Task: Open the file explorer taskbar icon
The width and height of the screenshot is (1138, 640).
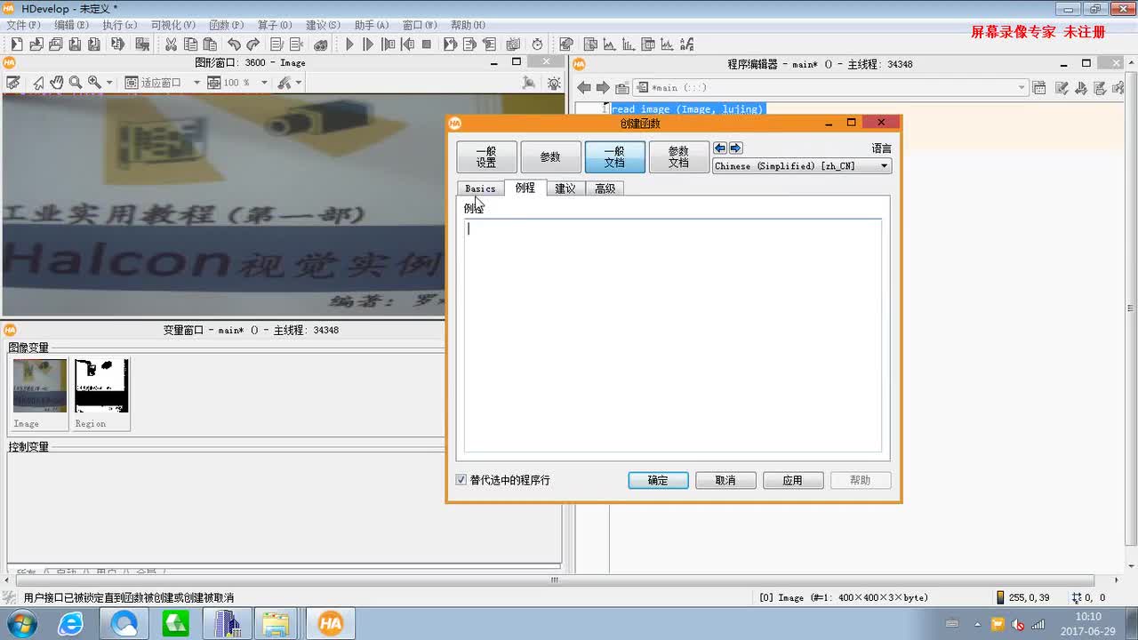Action: [x=276, y=624]
